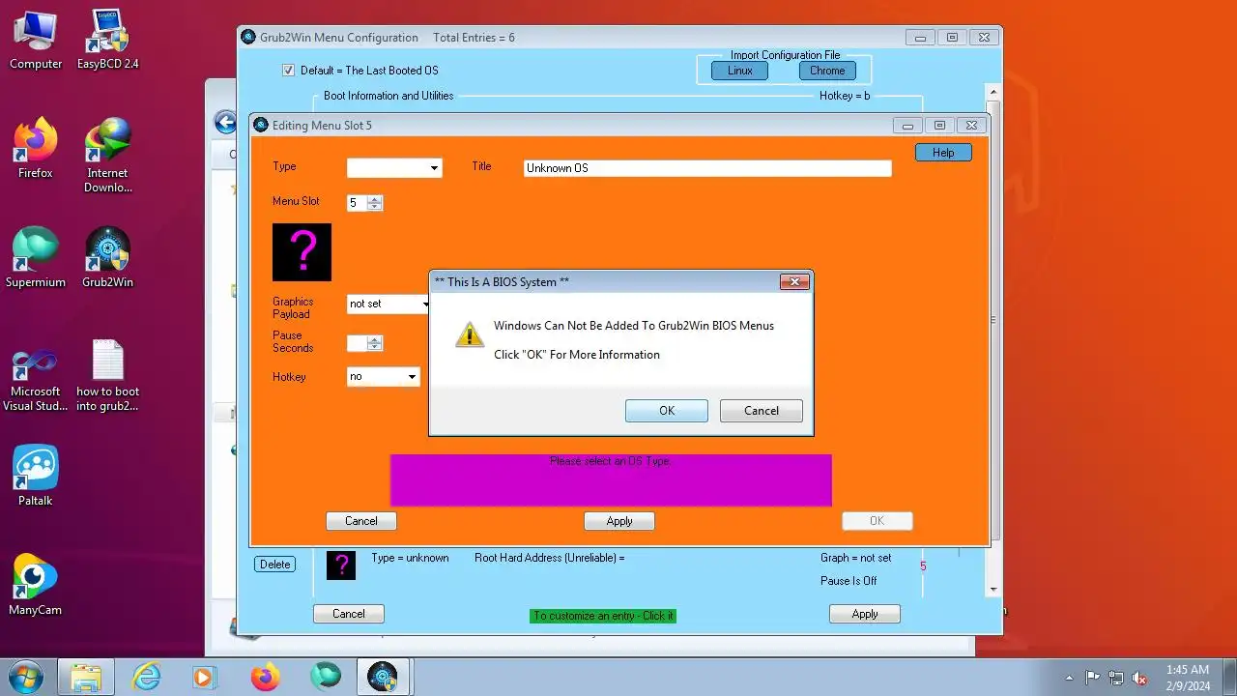Click the 'Graph = not set' text
This screenshot has width=1237, height=696.
856,558
